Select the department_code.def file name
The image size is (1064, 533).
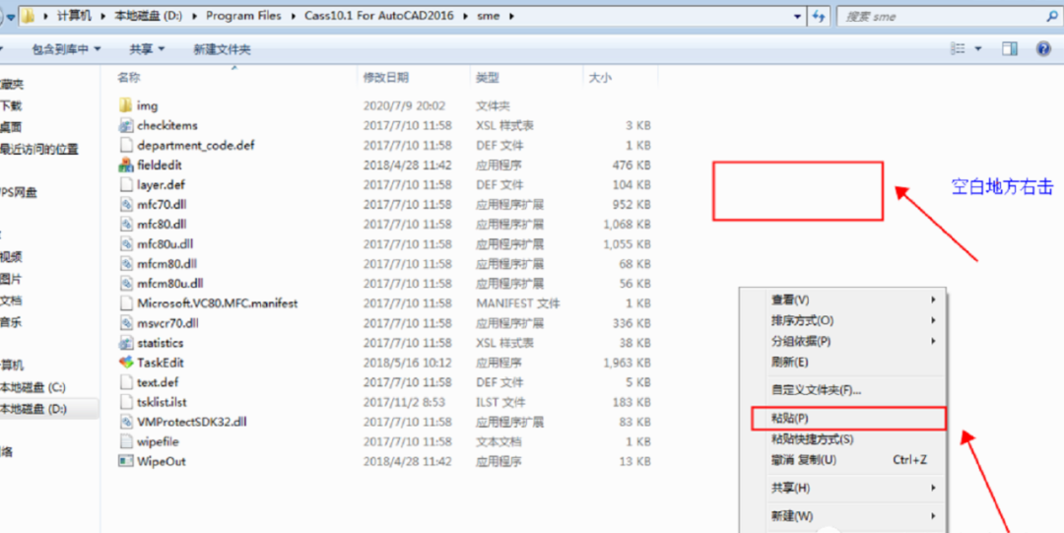[195, 145]
